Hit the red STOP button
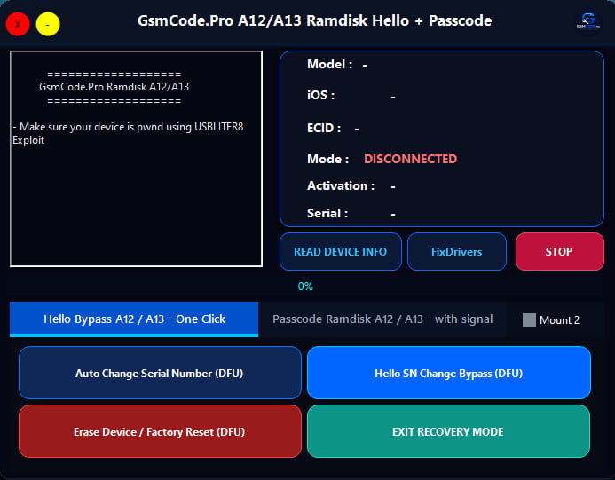This screenshot has height=480, width=615. pos(560,251)
